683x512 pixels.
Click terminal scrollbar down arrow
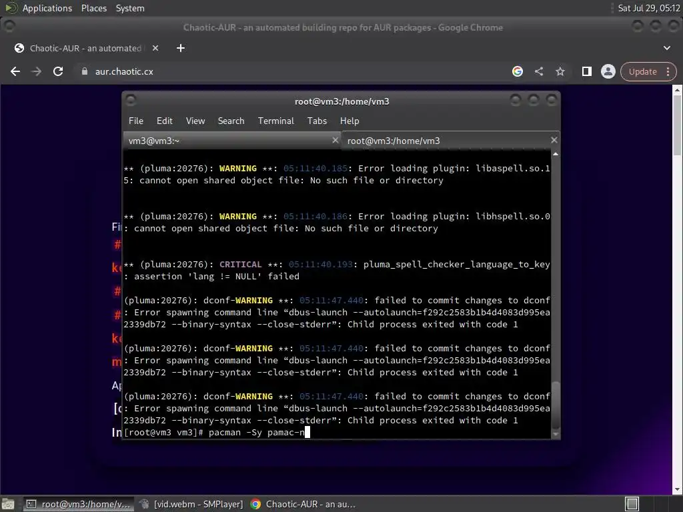[x=556, y=434]
